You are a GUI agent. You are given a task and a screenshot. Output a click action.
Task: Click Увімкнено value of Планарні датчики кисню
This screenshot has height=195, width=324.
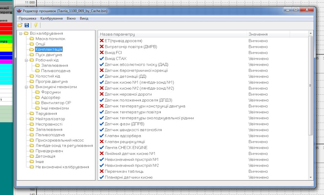point(259,177)
